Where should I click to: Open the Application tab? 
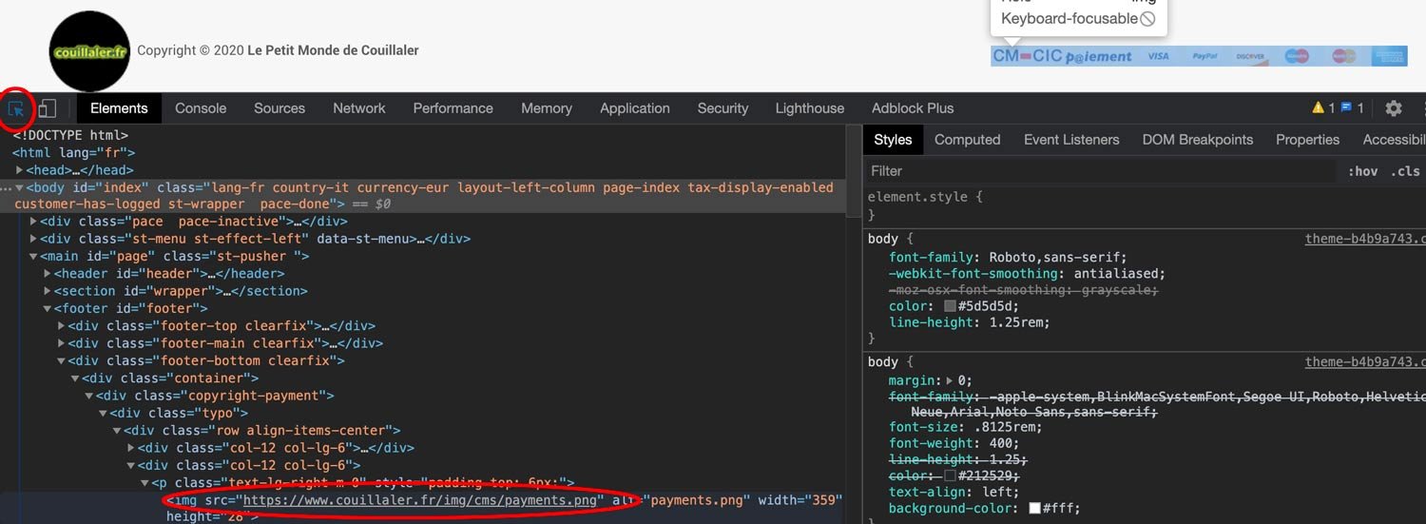635,108
